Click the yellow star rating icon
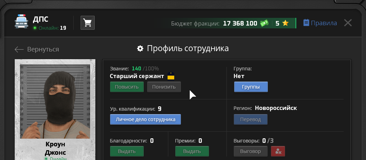Viewport: 366px width, 160px height. [285, 23]
